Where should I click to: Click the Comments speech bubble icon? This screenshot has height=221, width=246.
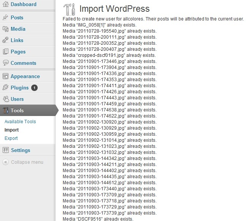tap(6, 63)
